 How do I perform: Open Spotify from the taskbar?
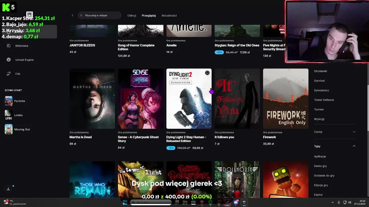click(210, 202)
